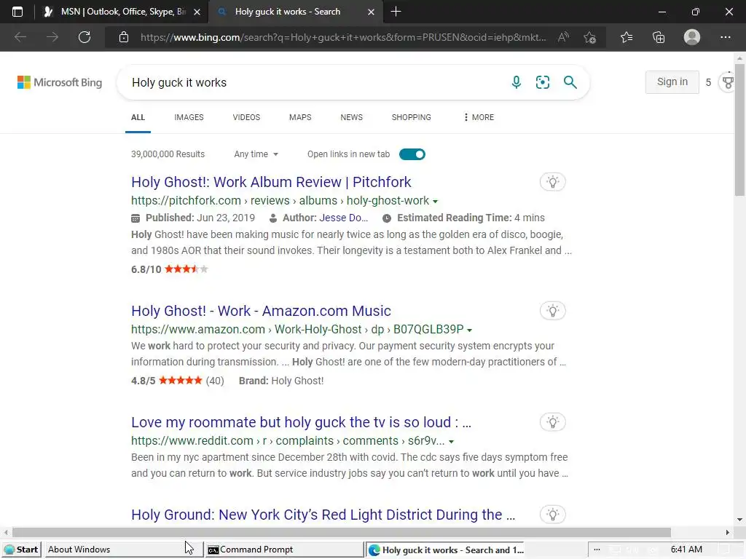
Task: Click the browser Refresh icon
Action: tap(85, 37)
